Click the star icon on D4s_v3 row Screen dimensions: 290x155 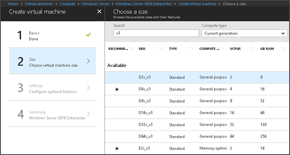117,89
